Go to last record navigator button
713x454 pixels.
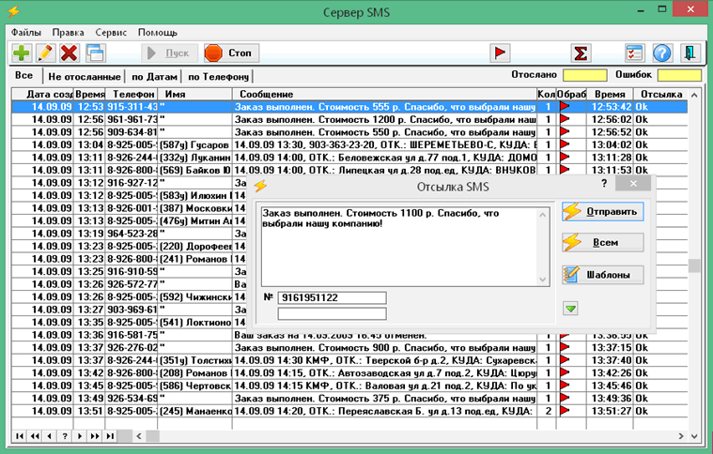point(110,436)
